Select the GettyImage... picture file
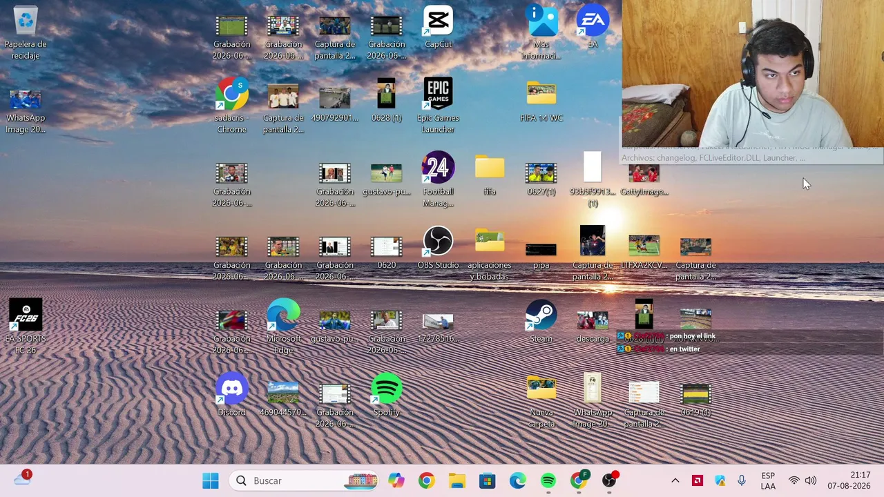 coord(644,180)
